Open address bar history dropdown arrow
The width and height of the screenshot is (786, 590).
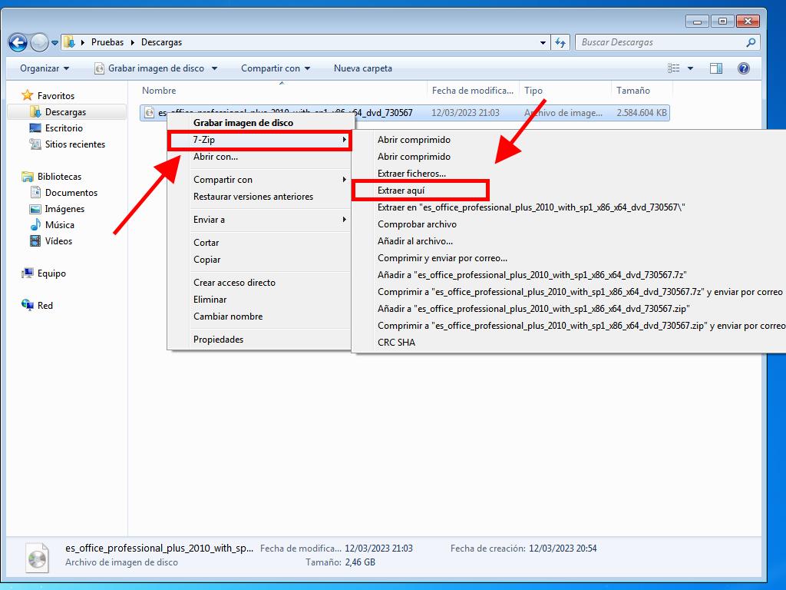coord(543,42)
